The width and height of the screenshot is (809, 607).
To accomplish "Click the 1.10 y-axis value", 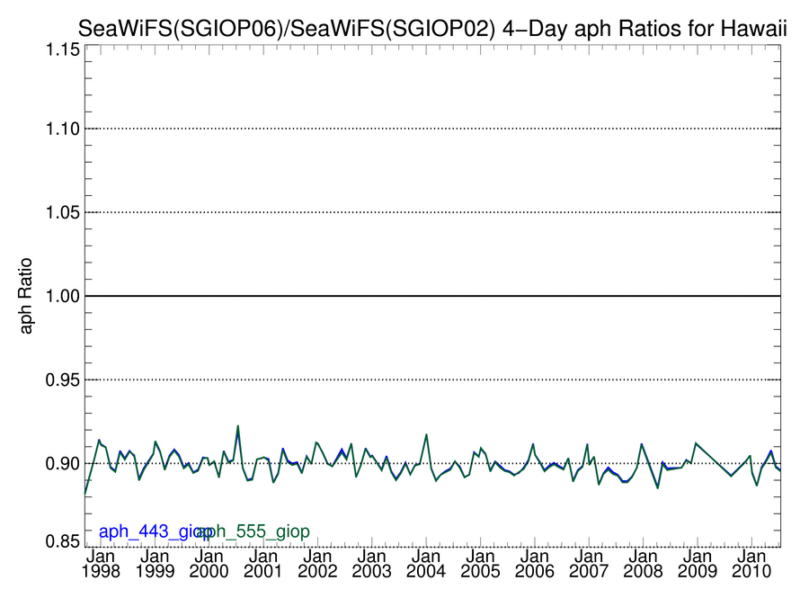I will (62, 129).
